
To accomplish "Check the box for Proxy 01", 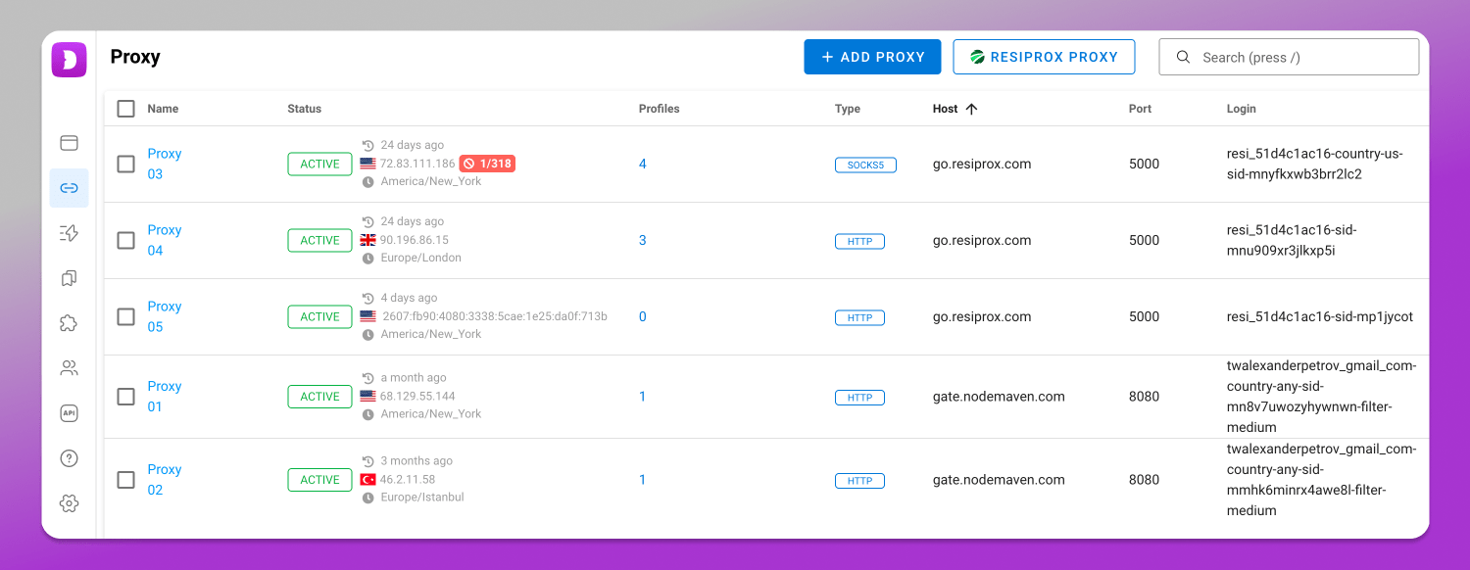I will (x=125, y=397).
